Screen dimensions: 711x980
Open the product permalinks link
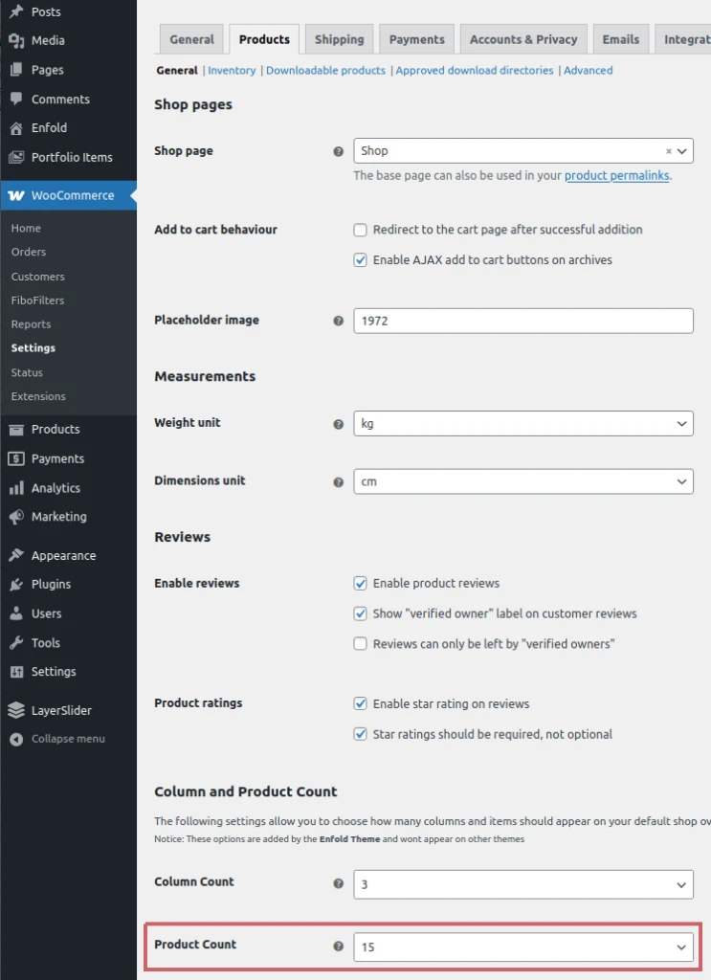616,176
